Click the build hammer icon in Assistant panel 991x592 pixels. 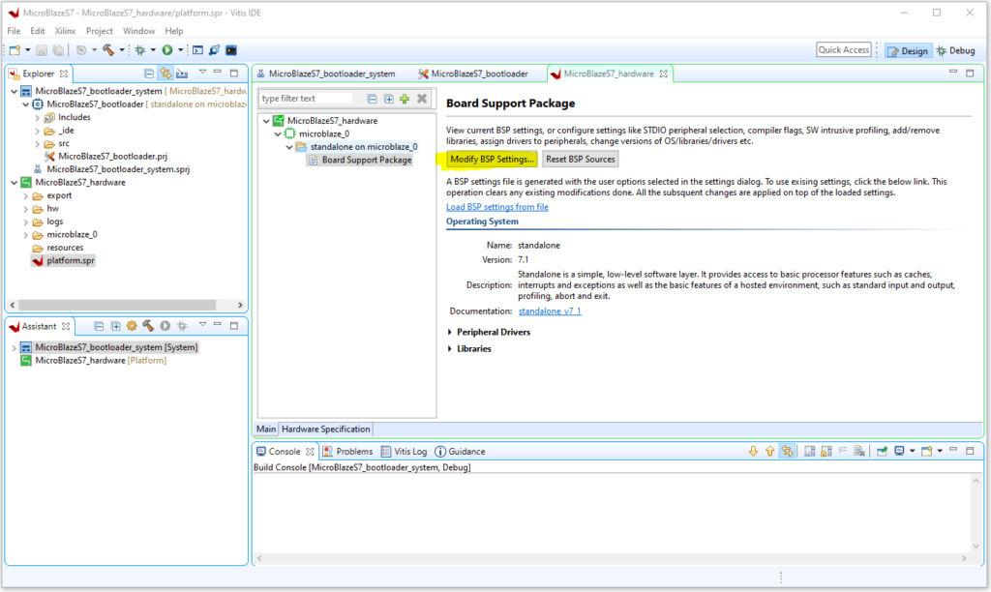coord(148,327)
